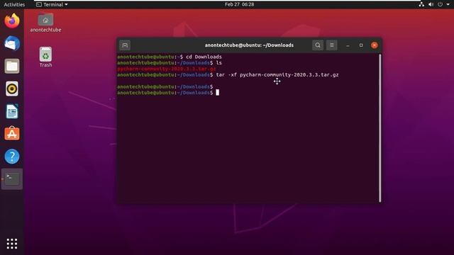Launch LibreOffice Writer from the dock
The height and width of the screenshot is (255, 454).
tap(12, 111)
